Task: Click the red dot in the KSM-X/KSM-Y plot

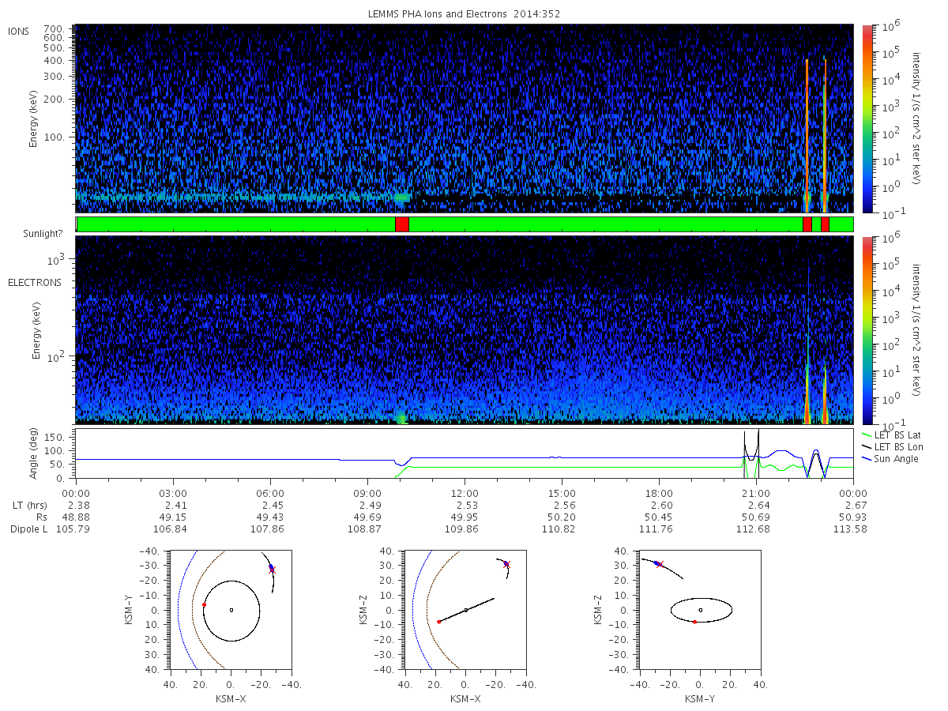Action: [x=204, y=604]
